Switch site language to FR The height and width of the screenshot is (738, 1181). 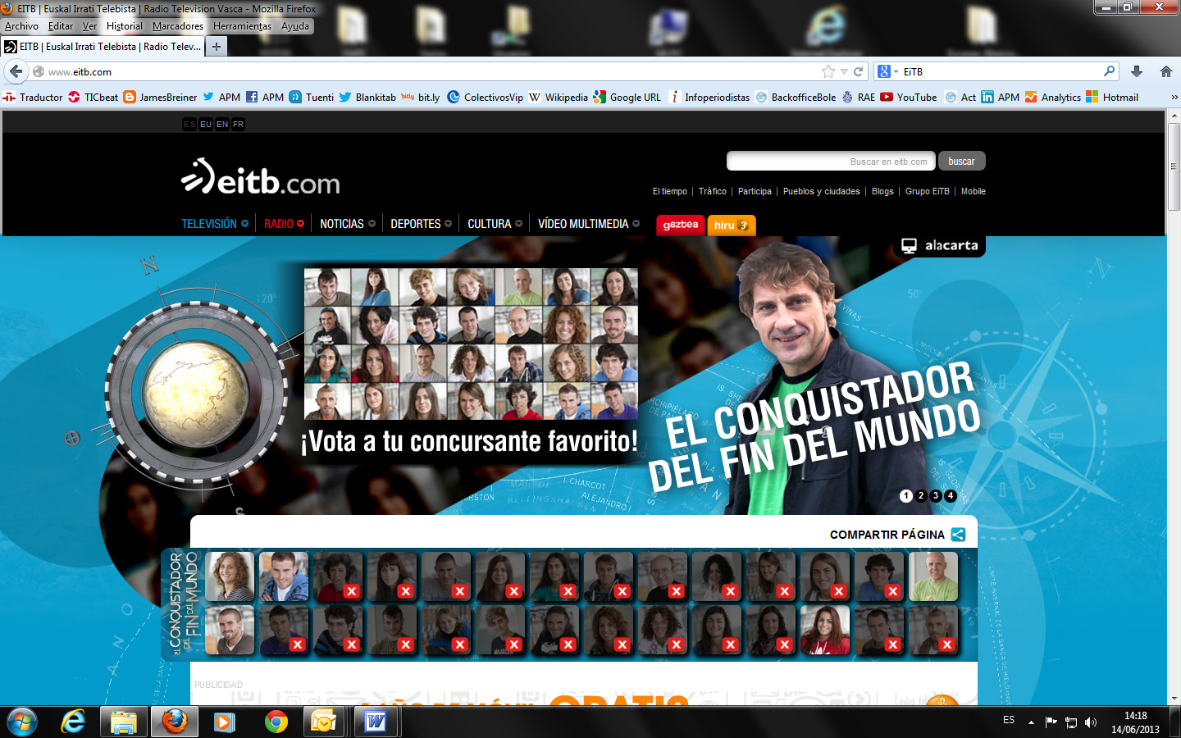pyautogui.click(x=238, y=125)
